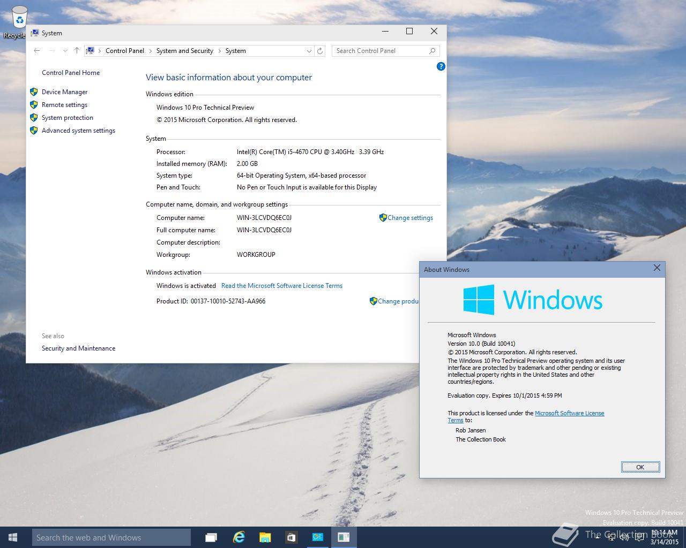Click into Search Control Panel field
Viewport: 686px width, 548px height.
coord(381,51)
